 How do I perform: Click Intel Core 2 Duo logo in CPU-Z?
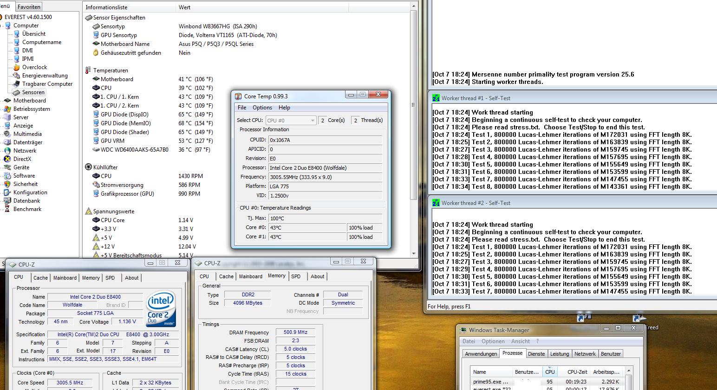pos(161,309)
